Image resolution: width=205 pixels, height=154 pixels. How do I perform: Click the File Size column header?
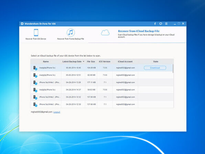(x=91, y=62)
